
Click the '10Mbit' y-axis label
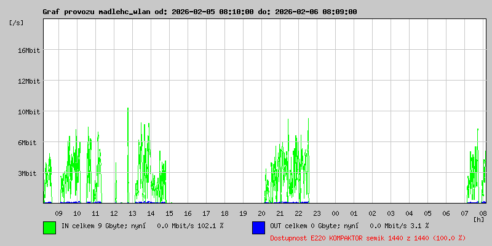tap(28, 112)
